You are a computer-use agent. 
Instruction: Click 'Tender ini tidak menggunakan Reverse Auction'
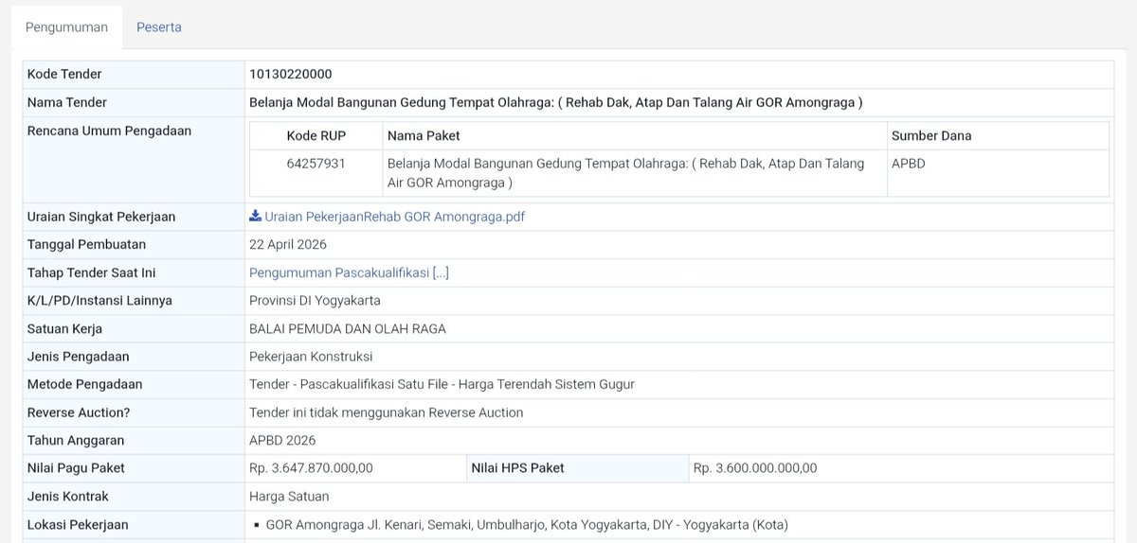(x=386, y=412)
